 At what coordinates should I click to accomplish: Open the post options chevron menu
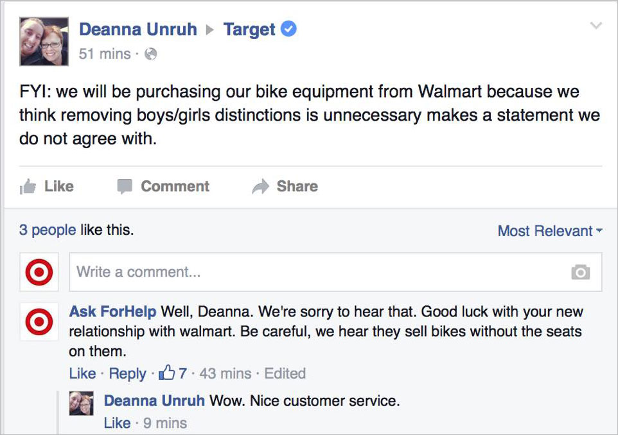[x=596, y=26]
